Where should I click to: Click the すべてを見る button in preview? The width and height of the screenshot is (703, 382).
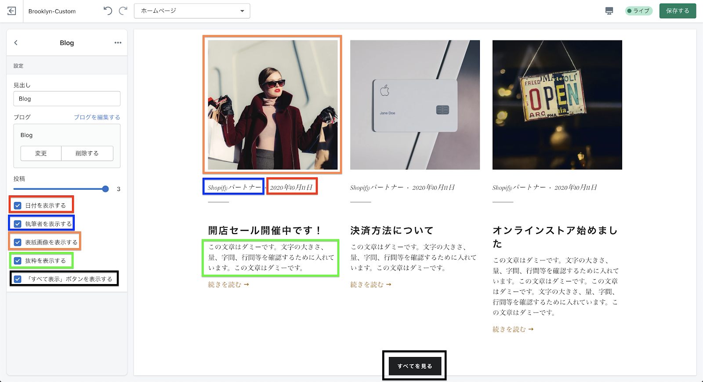(x=414, y=366)
